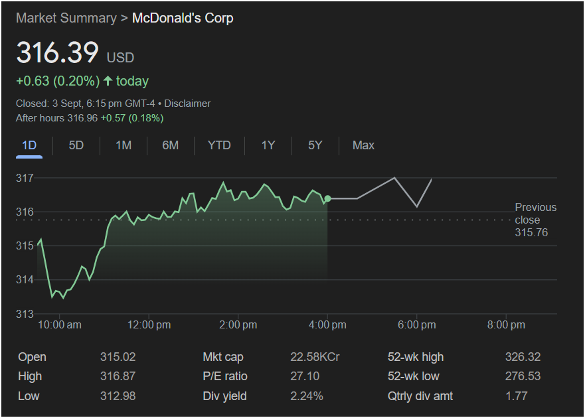The width and height of the screenshot is (585, 418).
Task: Click the 314 y-axis label
Action: click(25, 279)
